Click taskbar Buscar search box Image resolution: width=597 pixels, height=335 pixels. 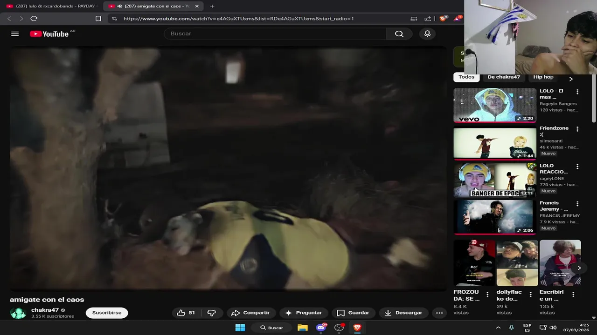tap(272, 328)
